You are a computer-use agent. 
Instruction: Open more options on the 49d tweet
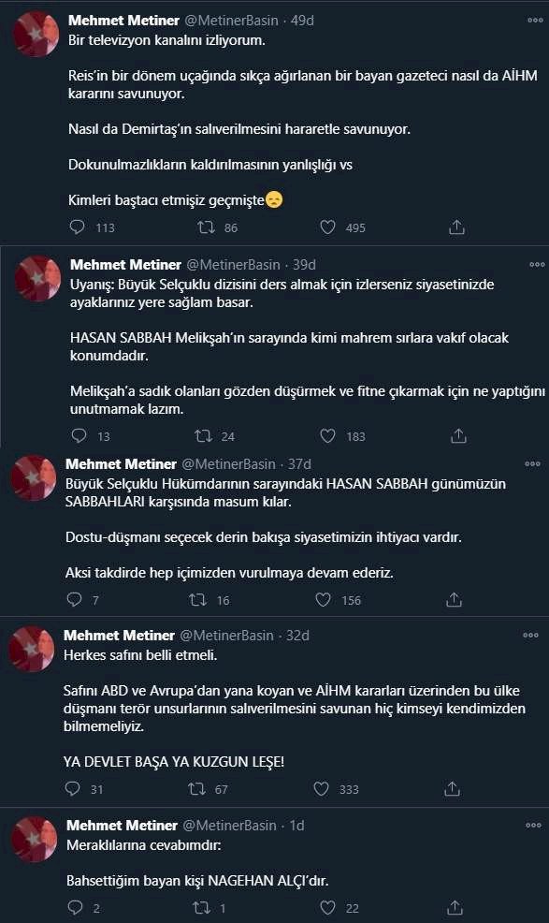point(535,20)
